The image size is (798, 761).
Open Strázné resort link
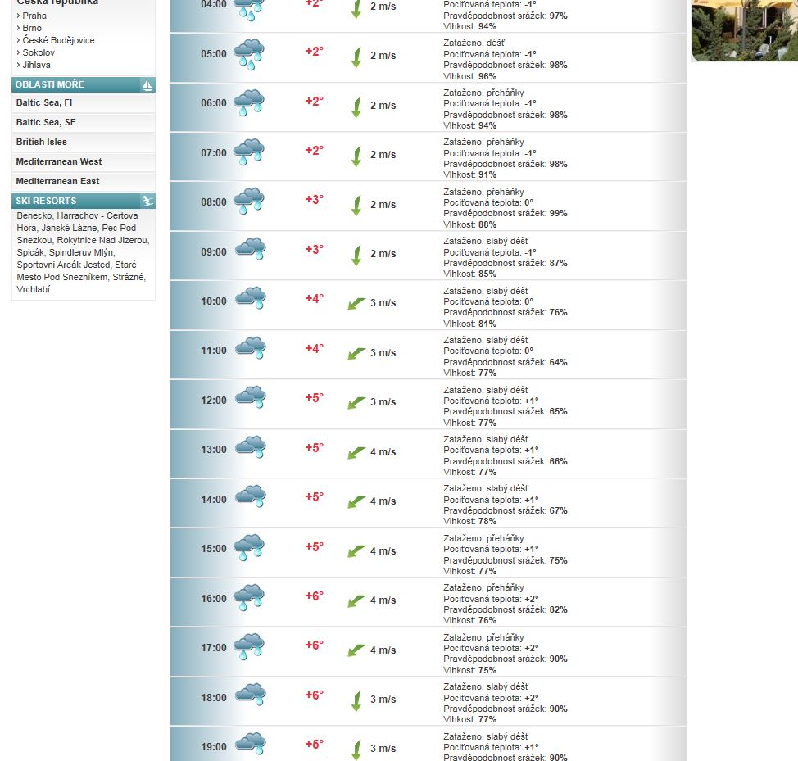point(127,277)
